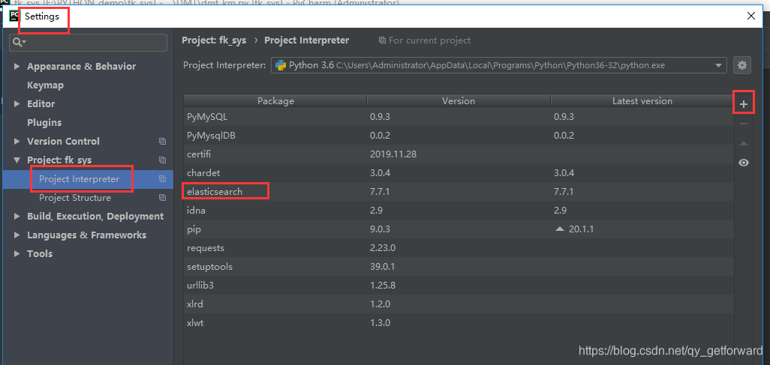This screenshot has width=770, height=365.
Task: Select Plugins in settings tree
Action: tap(44, 123)
